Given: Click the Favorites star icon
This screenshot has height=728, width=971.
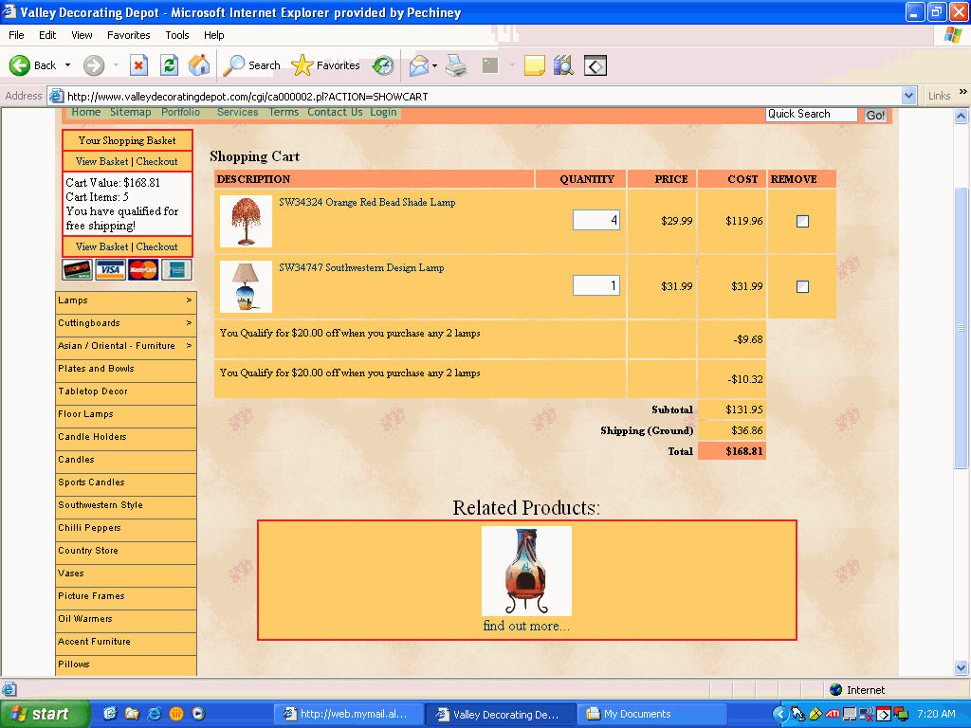Looking at the screenshot, I should (302, 65).
